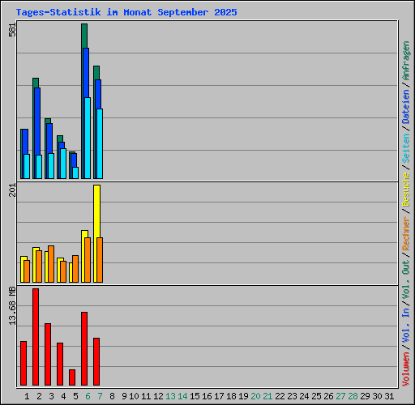Viewport: 415px width, 405px height.
Task: Click the tallest green Anfragen bar of day 6
Action: (84, 36)
